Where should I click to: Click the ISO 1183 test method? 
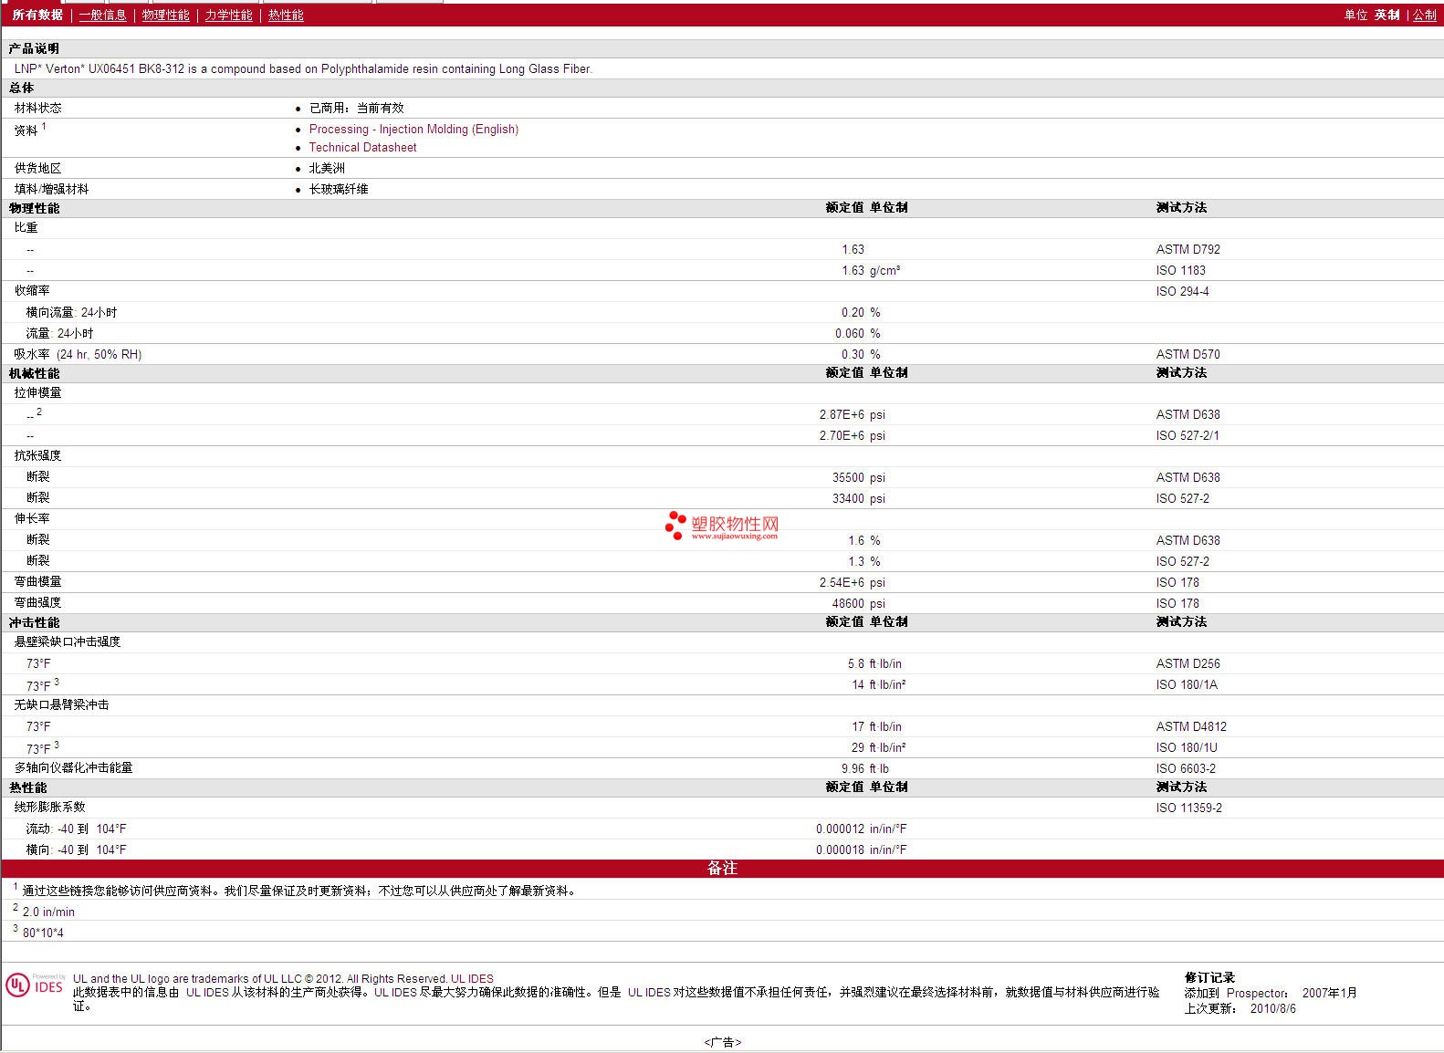(x=1180, y=270)
